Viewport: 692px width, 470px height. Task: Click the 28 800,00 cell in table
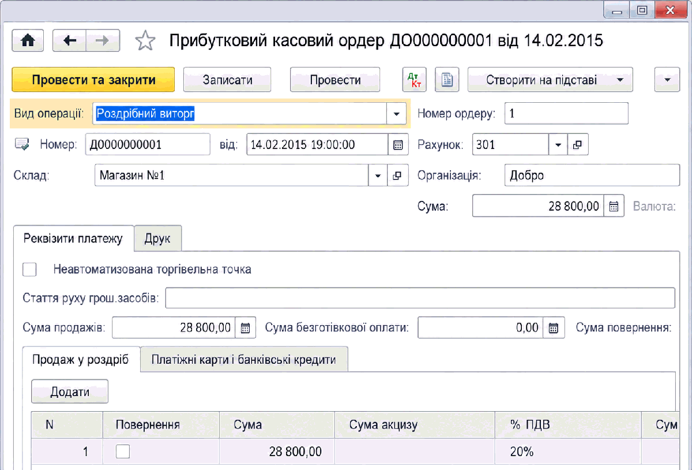coord(277,452)
